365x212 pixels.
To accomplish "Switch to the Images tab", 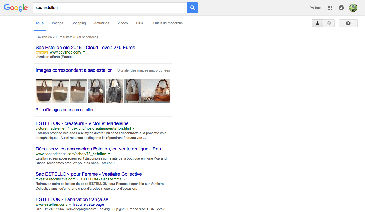I will pyautogui.click(x=57, y=23).
